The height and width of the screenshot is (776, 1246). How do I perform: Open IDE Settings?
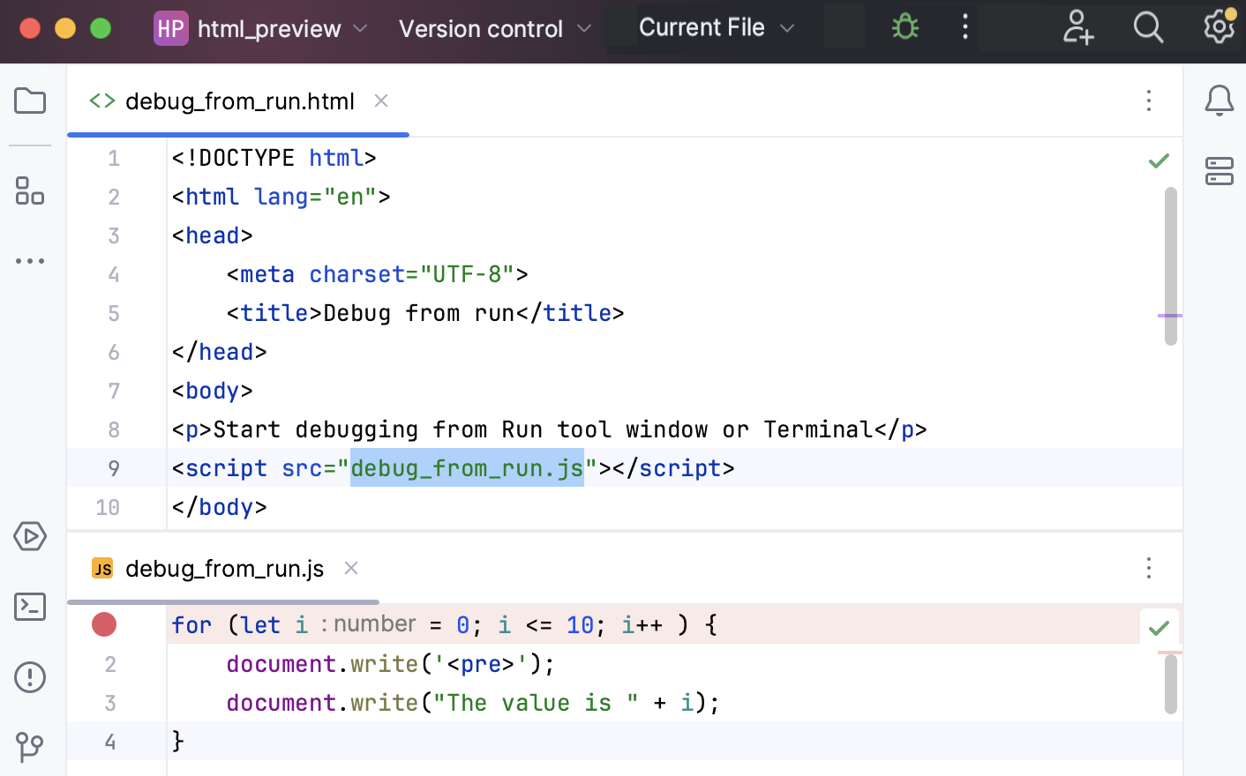(1219, 27)
